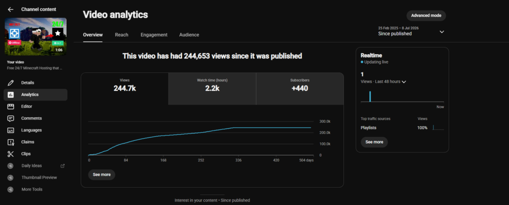Click the Languages subtitles icon

pyautogui.click(x=11, y=130)
